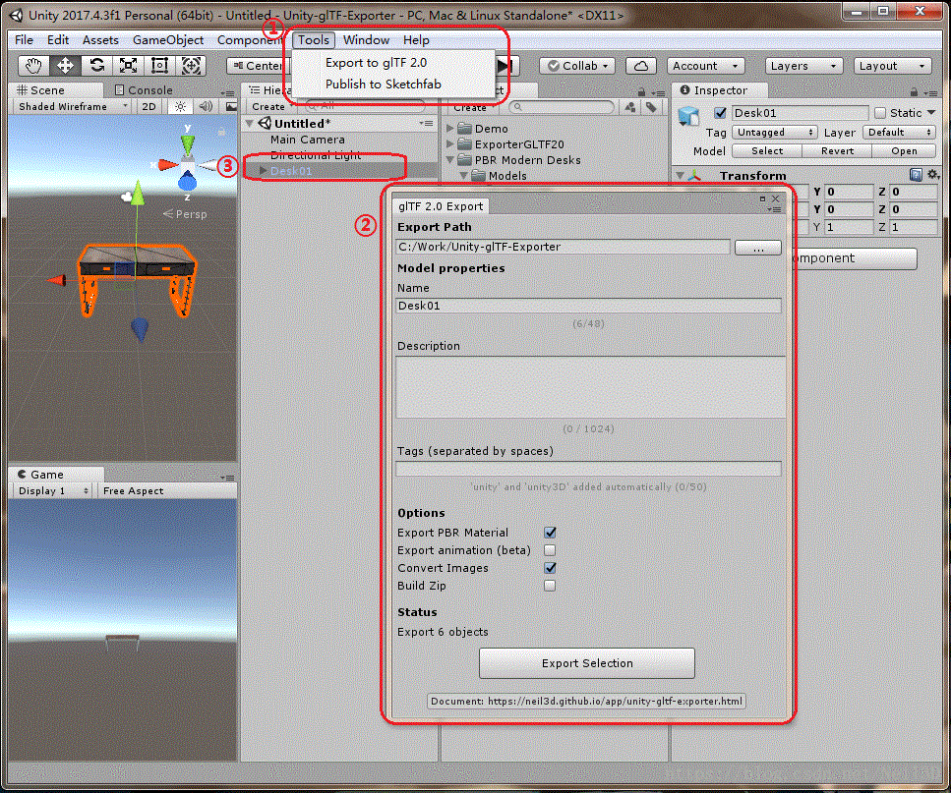Open the Account dropdown
951x793 pixels.
(705, 66)
